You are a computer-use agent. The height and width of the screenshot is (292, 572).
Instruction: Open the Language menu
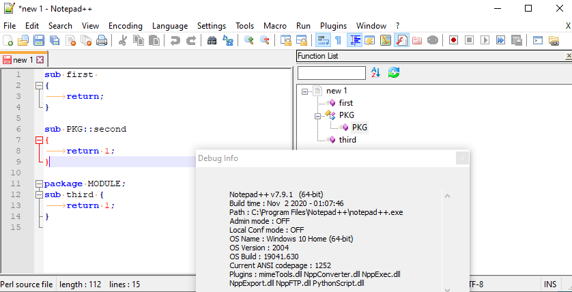(x=170, y=26)
